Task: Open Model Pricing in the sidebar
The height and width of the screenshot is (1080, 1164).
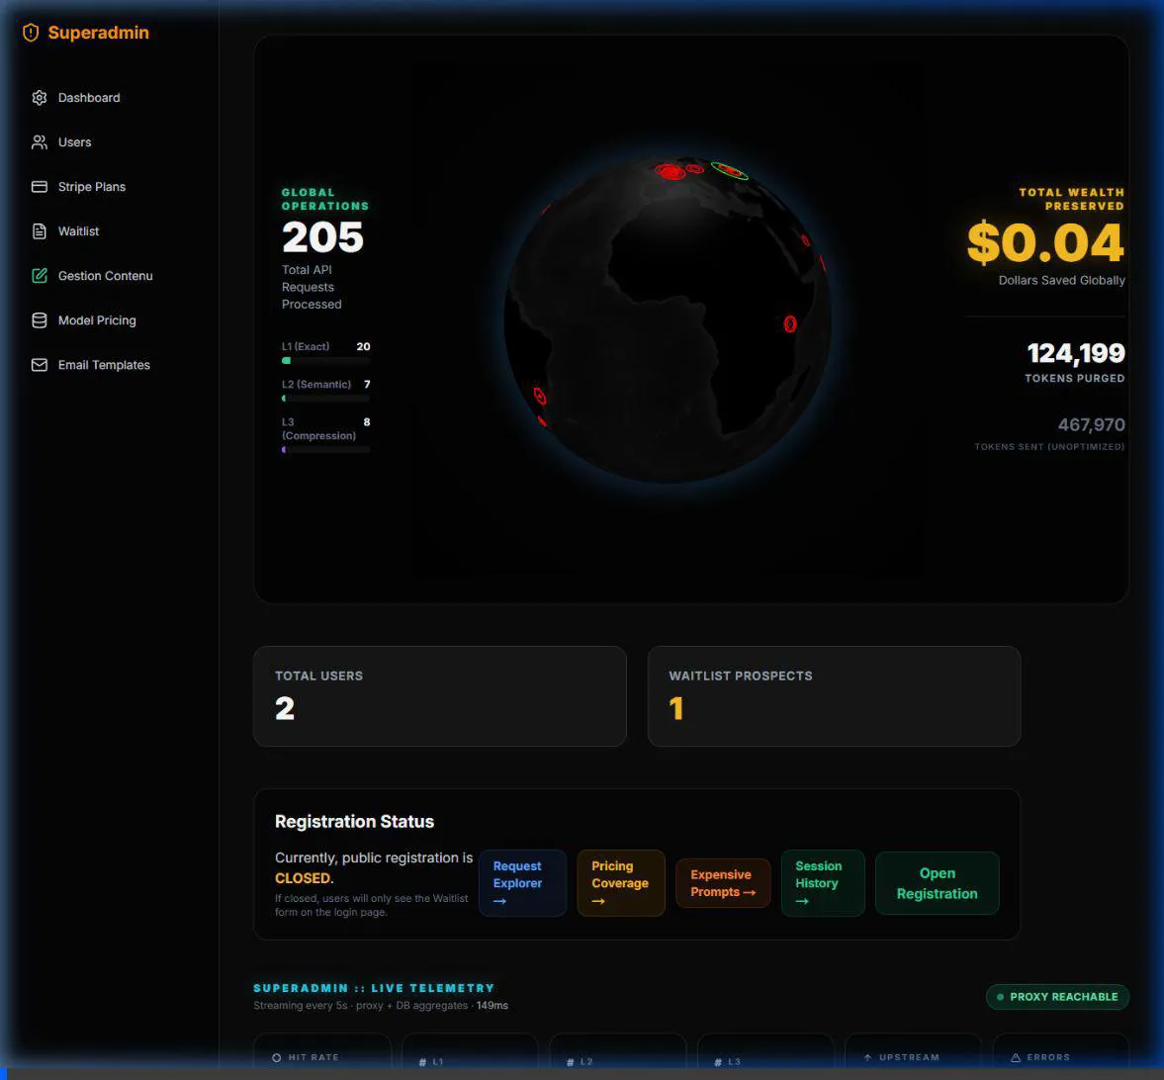Action: pos(97,320)
